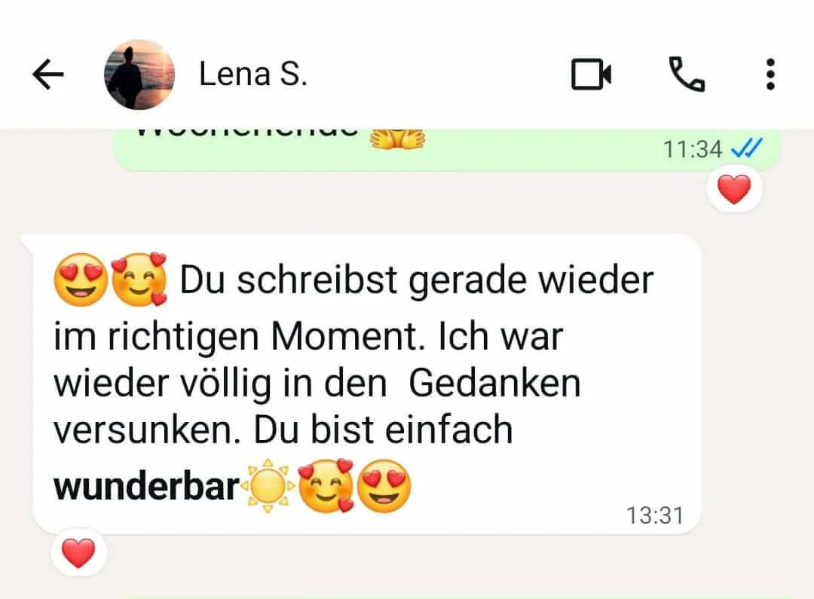
Task: Tap the sun emoji after wunderbar
Action: [268, 486]
